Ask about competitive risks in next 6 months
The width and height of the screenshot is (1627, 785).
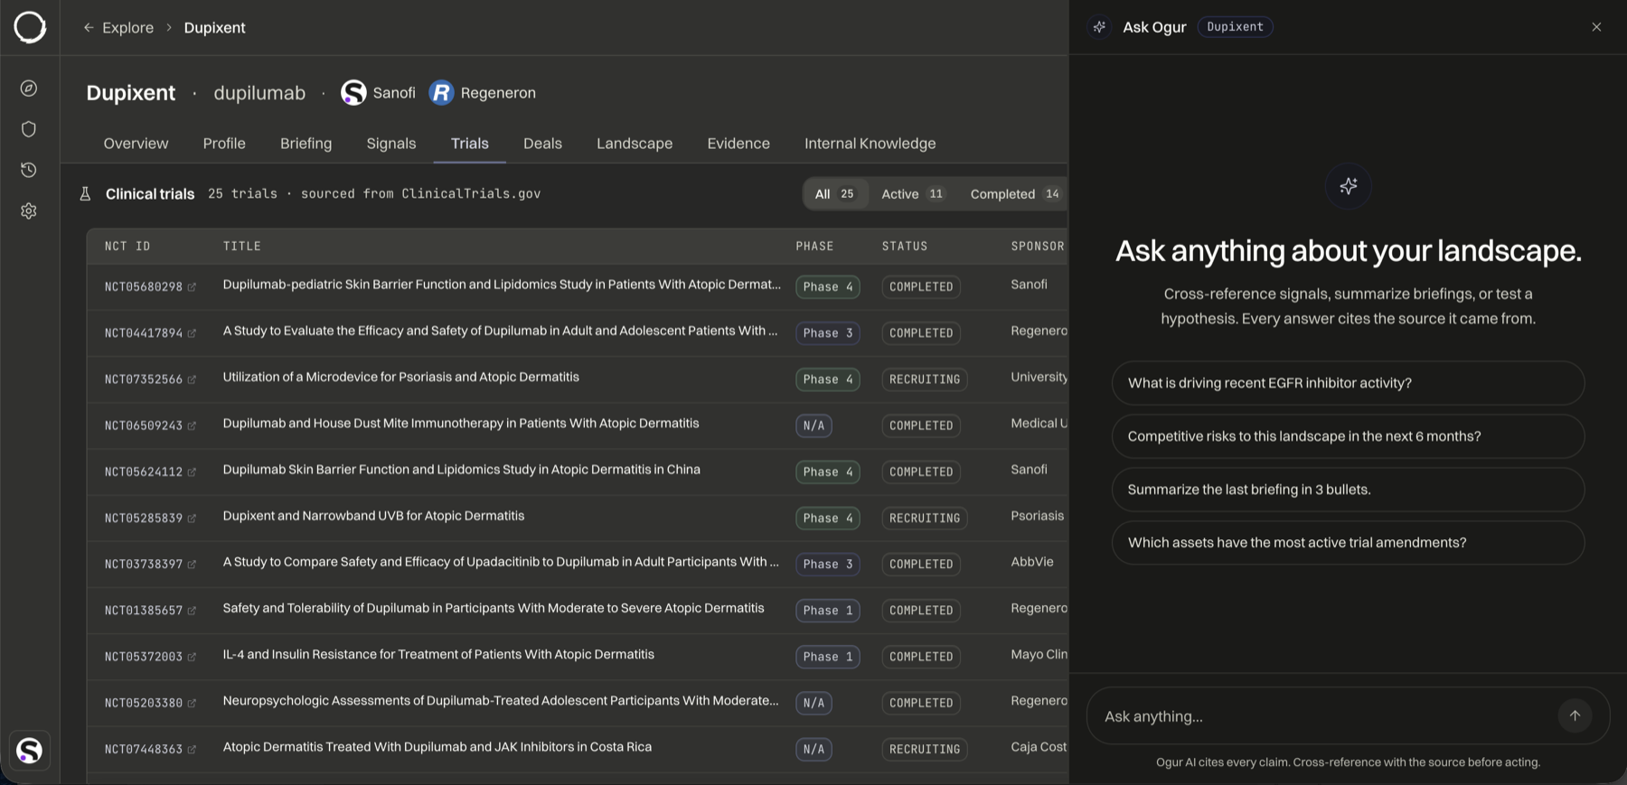tap(1348, 436)
